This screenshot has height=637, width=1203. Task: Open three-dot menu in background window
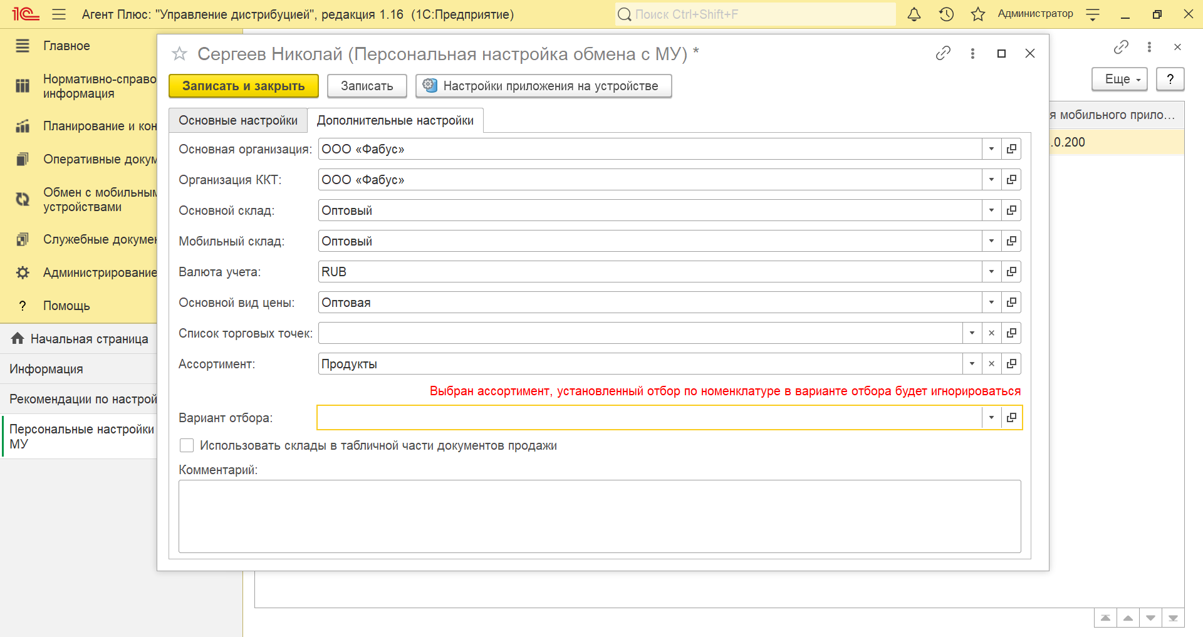click(x=1149, y=47)
